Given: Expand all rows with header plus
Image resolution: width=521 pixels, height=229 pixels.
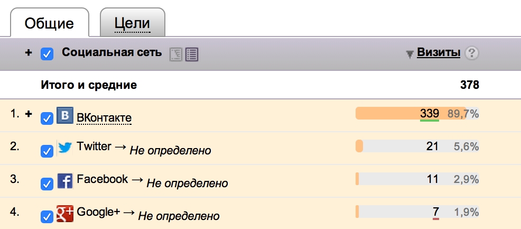Looking at the screenshot, I should (x=29, y=53).
